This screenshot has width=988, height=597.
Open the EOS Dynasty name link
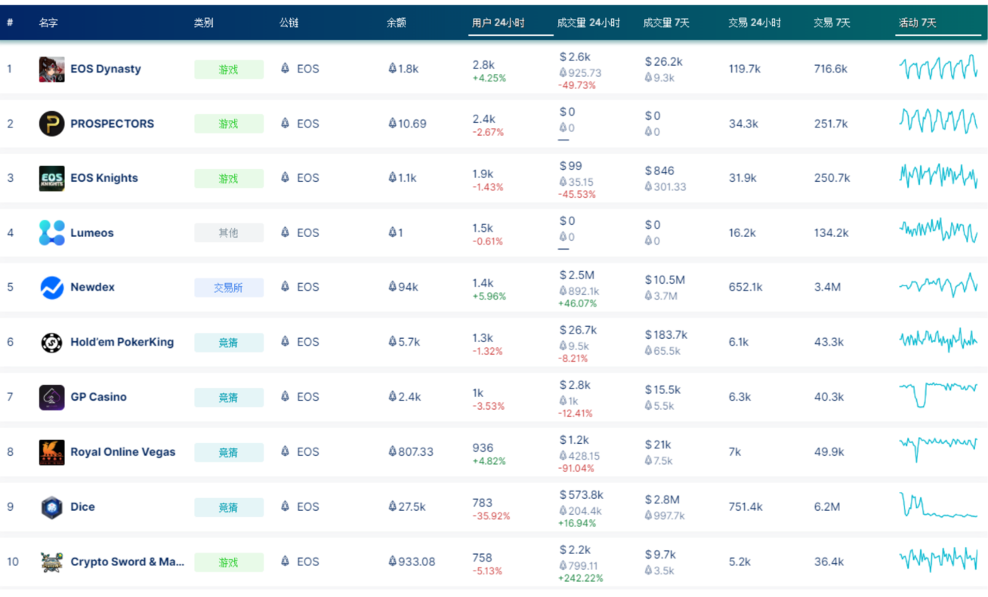click(106, 69)
